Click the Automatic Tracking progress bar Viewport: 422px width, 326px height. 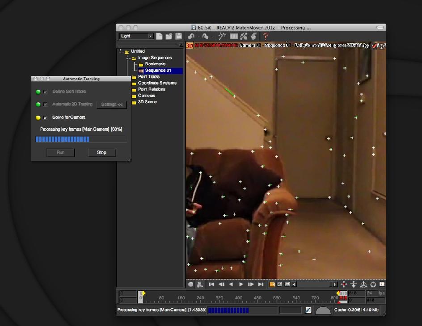pos(81,139)
